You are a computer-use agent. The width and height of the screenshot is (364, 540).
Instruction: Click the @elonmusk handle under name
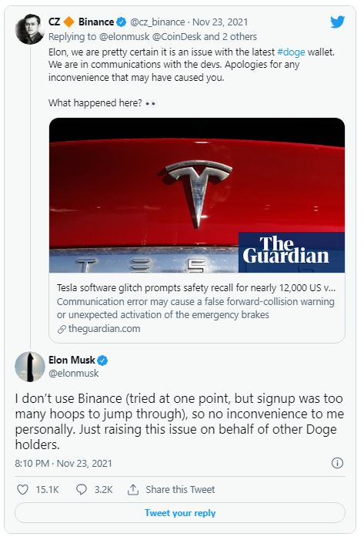point(74,374)
